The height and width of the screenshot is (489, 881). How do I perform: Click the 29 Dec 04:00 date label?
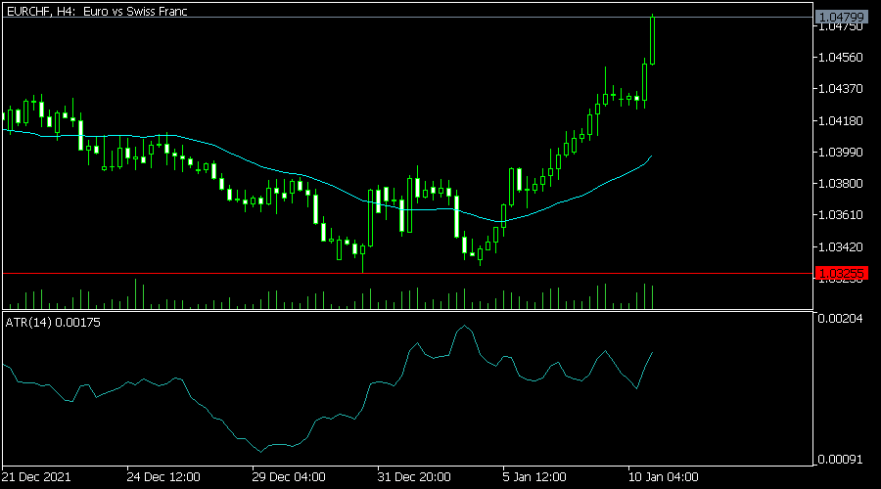[x=289, y=477]
